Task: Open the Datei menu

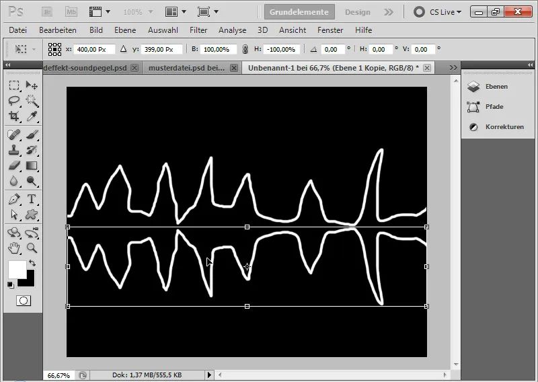Action: pos(18,30)
